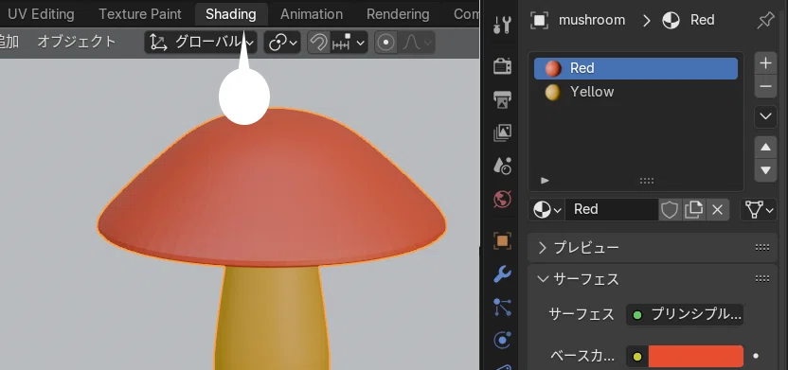The height and width of the screenshot is (370, 788).
Task: Move material slot down
Action: tap(765, 170)
